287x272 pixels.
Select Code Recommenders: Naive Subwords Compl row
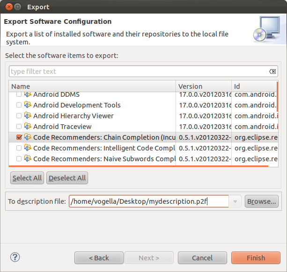pos(104,159)
